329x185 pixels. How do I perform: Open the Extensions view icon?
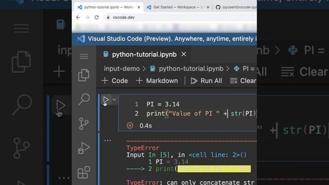84,172
